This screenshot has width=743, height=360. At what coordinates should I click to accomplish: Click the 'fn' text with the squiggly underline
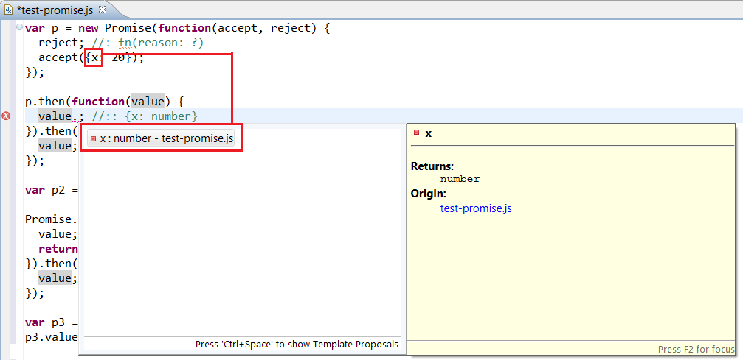(125, 43)
